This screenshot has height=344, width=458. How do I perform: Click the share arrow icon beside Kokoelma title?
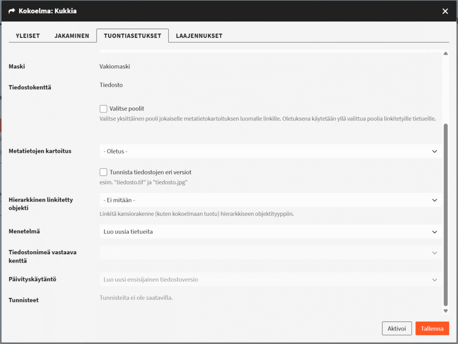[12, 11]
